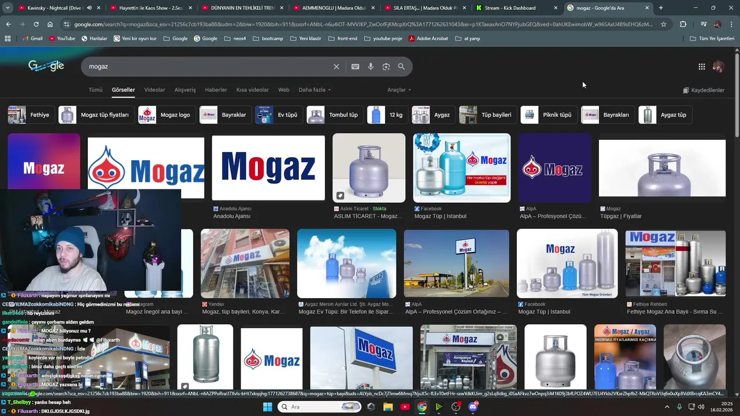Open the Araçlar tools dropdown
This screenshot has width=740, height=416.
(399, 90)
